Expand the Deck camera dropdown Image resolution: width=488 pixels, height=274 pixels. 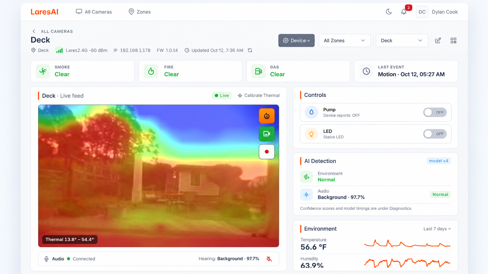(402, 40)
